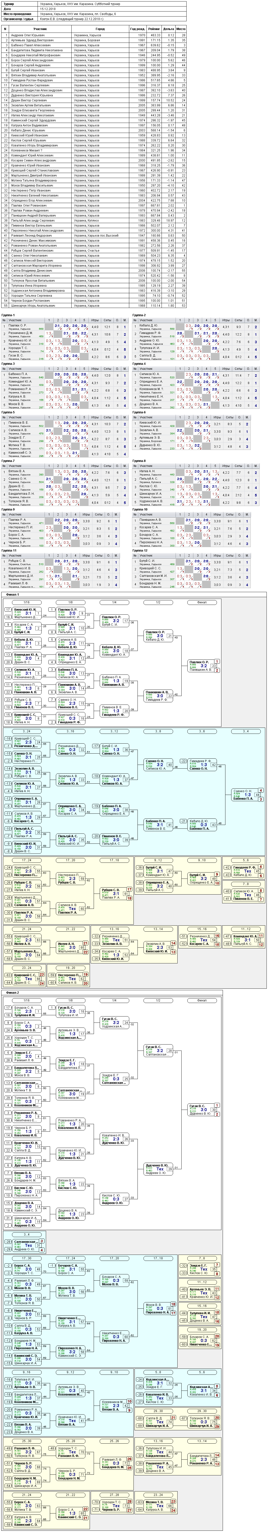Click the Город column header in participants list
268x1532 pixels.
point(99,29)
